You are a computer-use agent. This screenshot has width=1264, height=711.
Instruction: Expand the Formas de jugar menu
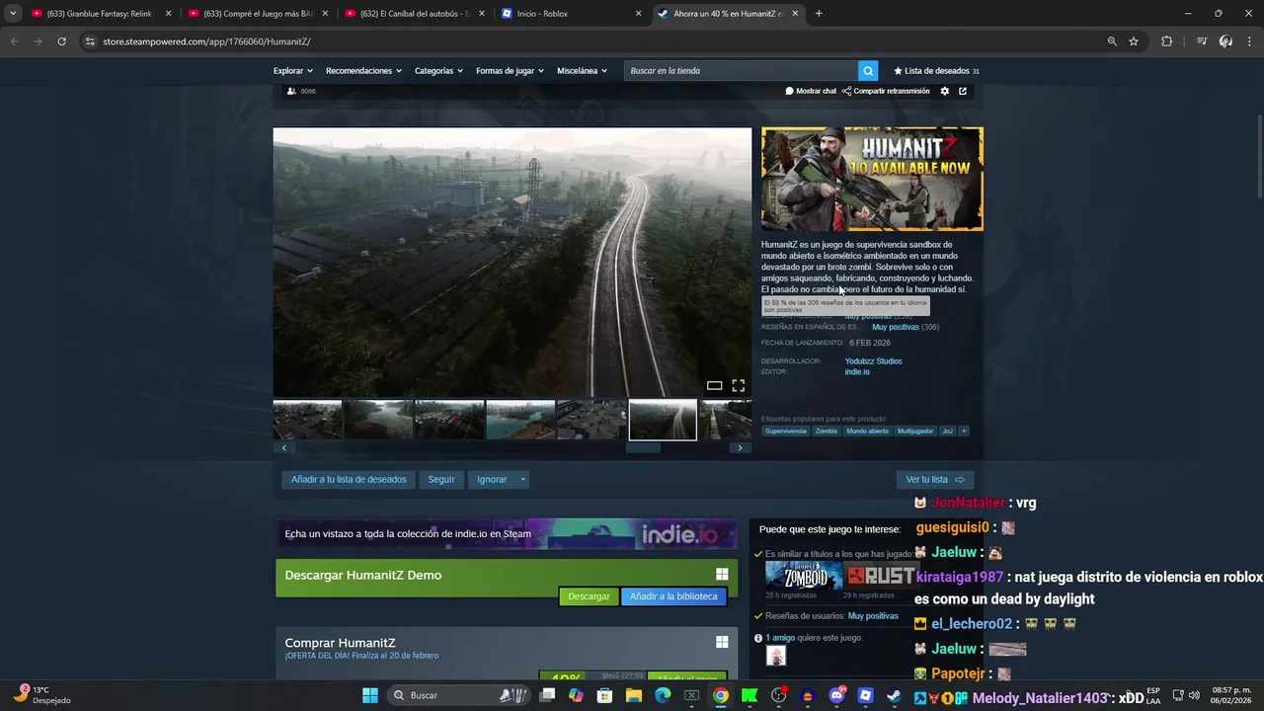coord(510,71)
